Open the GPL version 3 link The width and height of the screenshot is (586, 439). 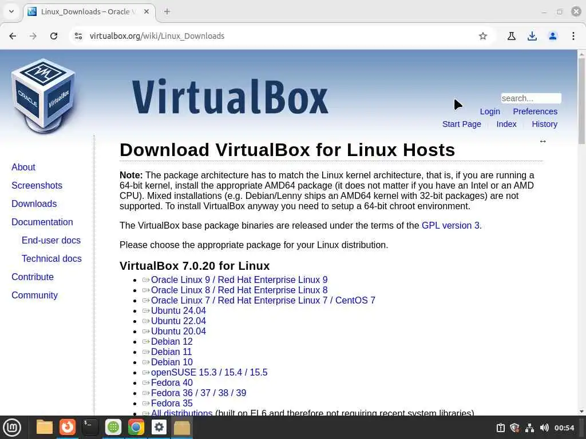point(450,225)
